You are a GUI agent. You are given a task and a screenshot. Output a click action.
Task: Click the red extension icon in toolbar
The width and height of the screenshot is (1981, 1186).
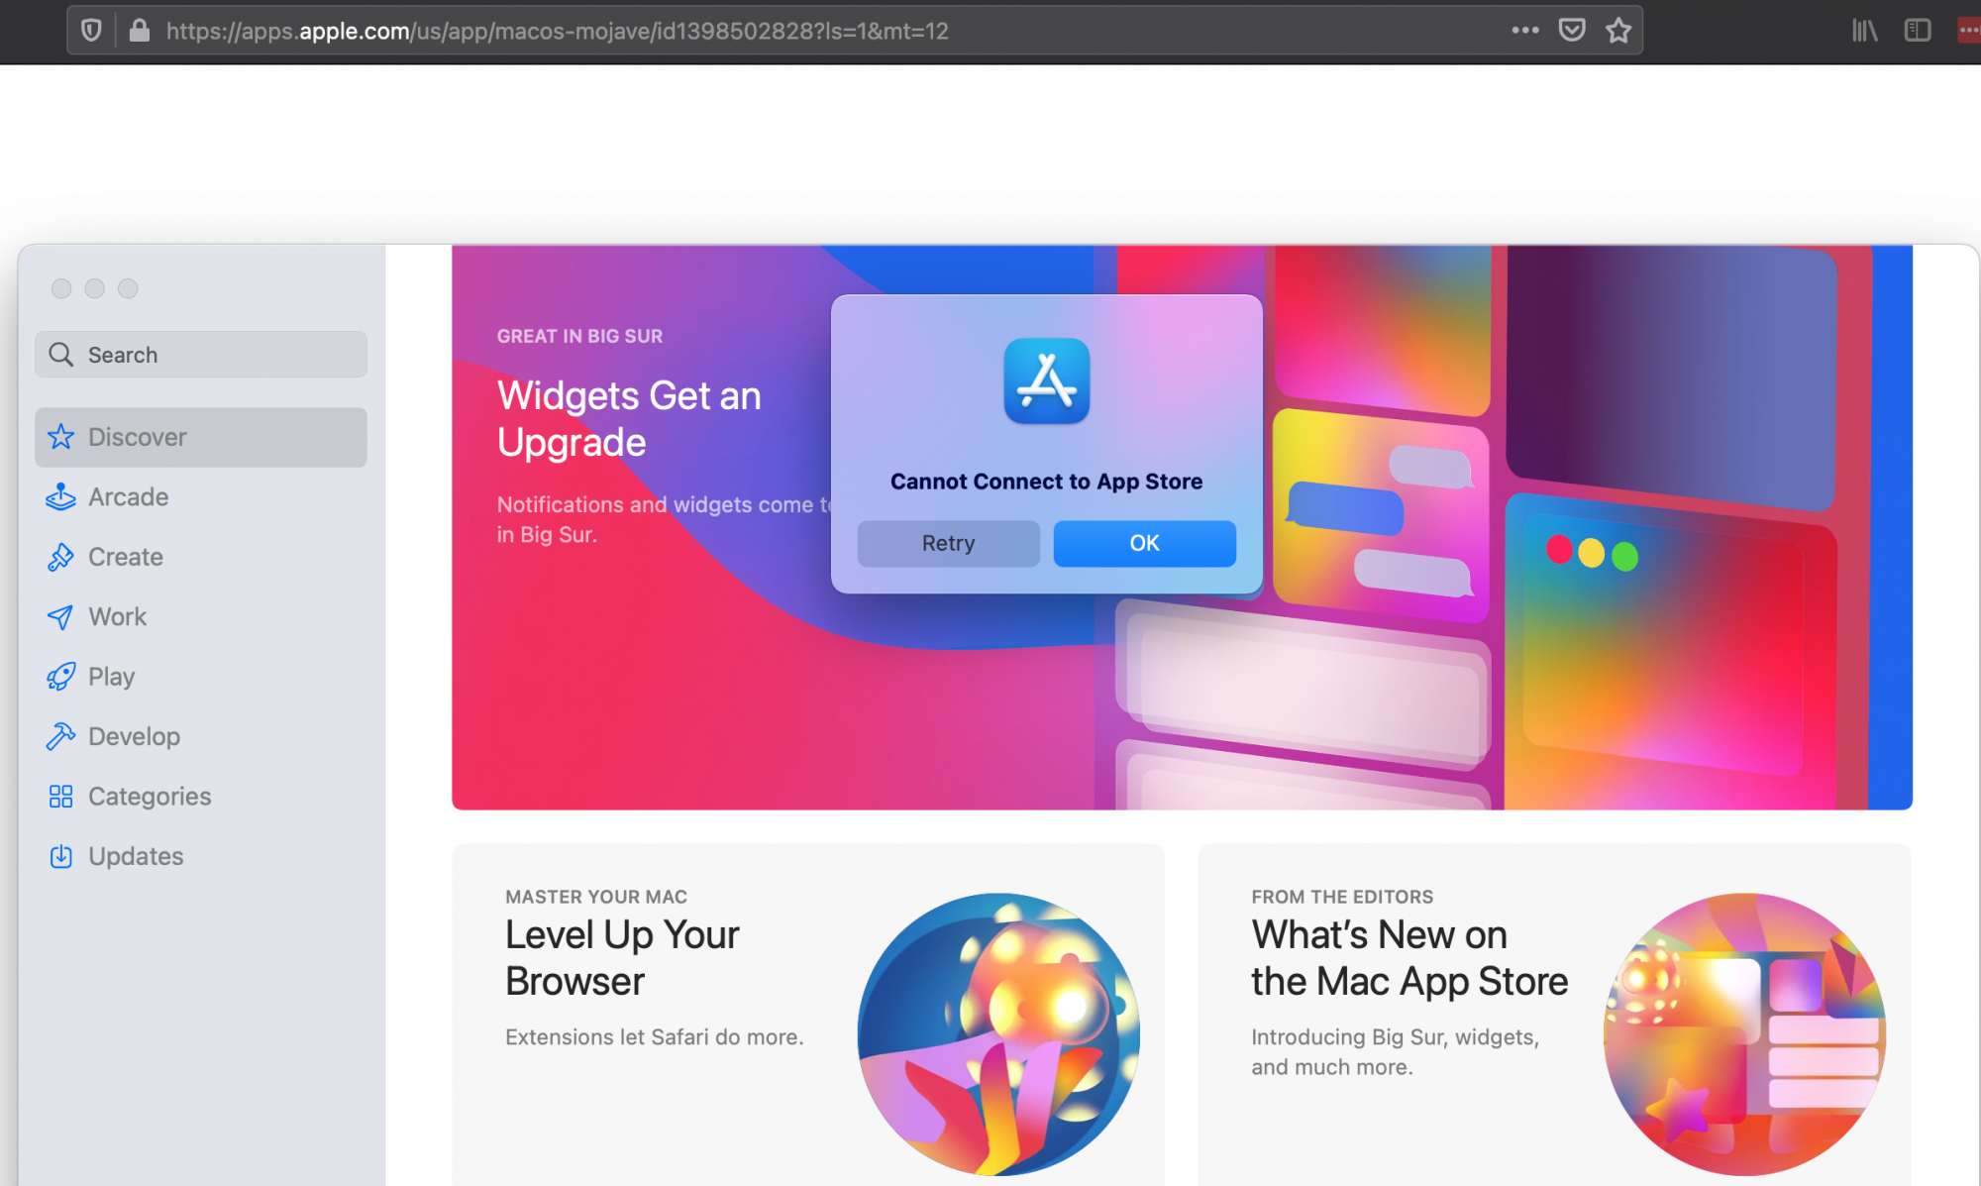pos(1969,31)
